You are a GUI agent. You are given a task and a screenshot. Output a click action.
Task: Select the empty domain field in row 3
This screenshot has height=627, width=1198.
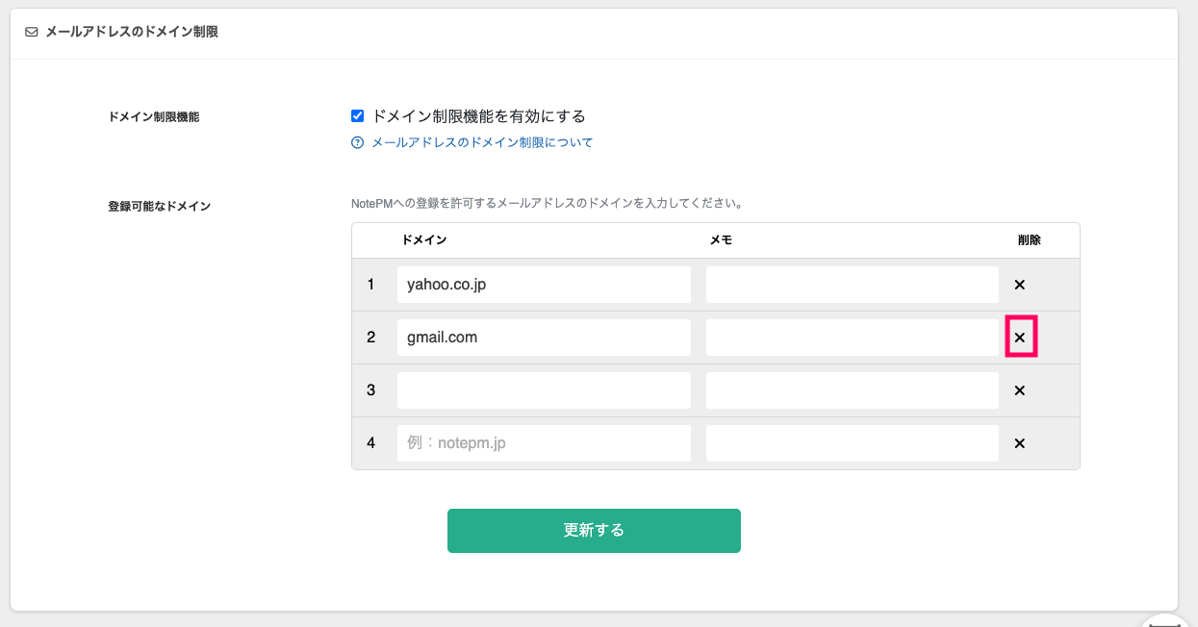(544, 389)
